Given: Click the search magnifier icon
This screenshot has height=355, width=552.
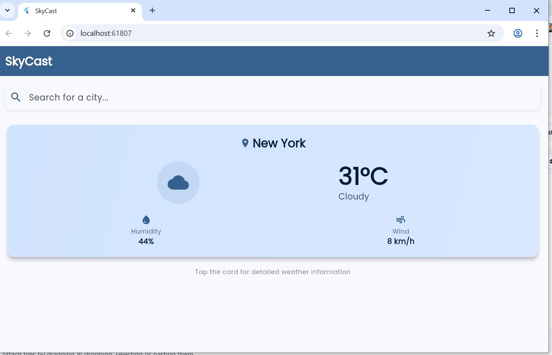Looking at the screenshot, I should click(x=16, y=97).
